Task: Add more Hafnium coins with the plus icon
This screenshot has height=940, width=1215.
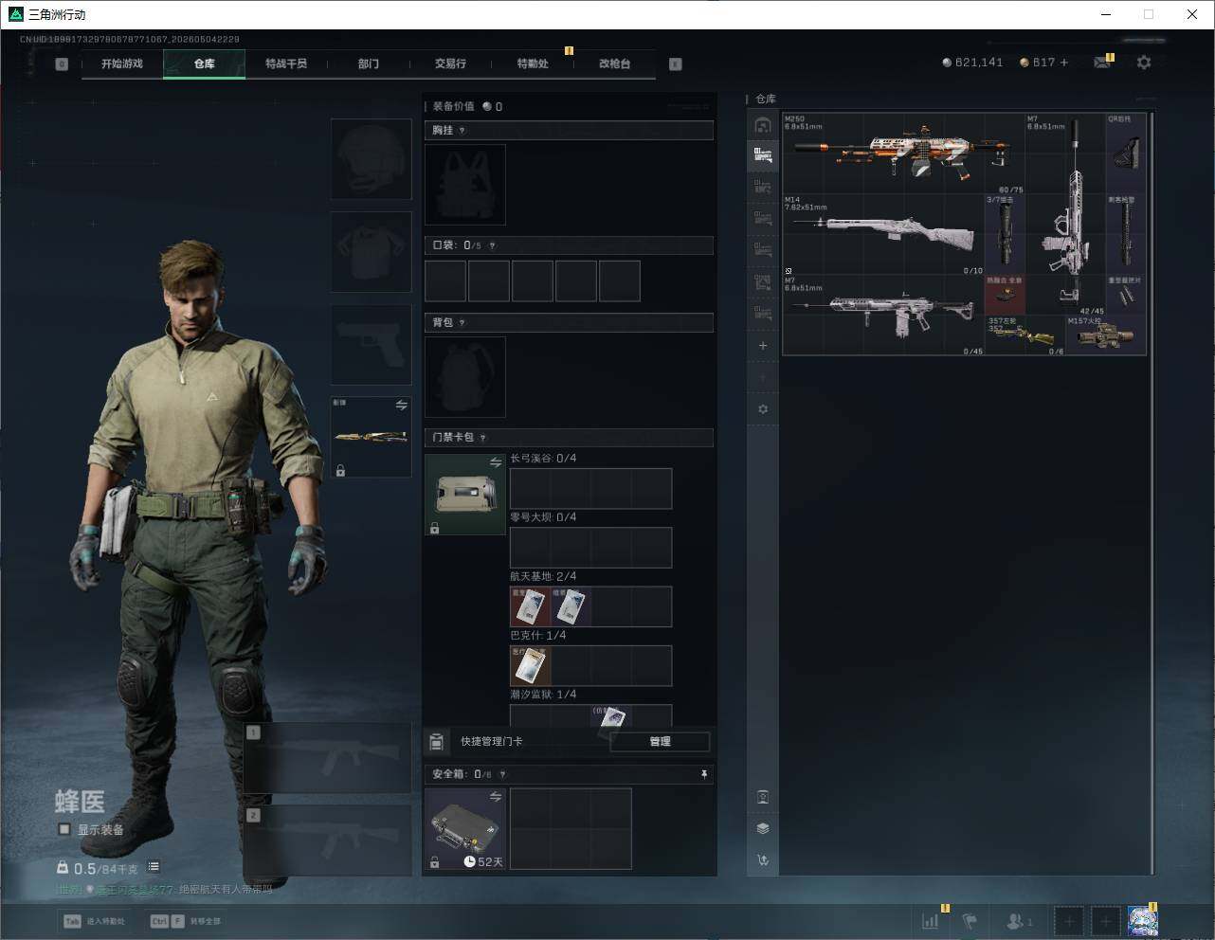Action: pos(1063,63)
